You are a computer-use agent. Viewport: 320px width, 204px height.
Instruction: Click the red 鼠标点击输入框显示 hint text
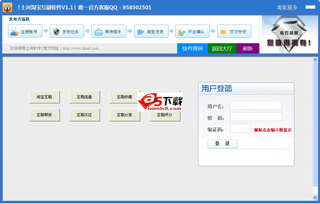pos(273,130)
